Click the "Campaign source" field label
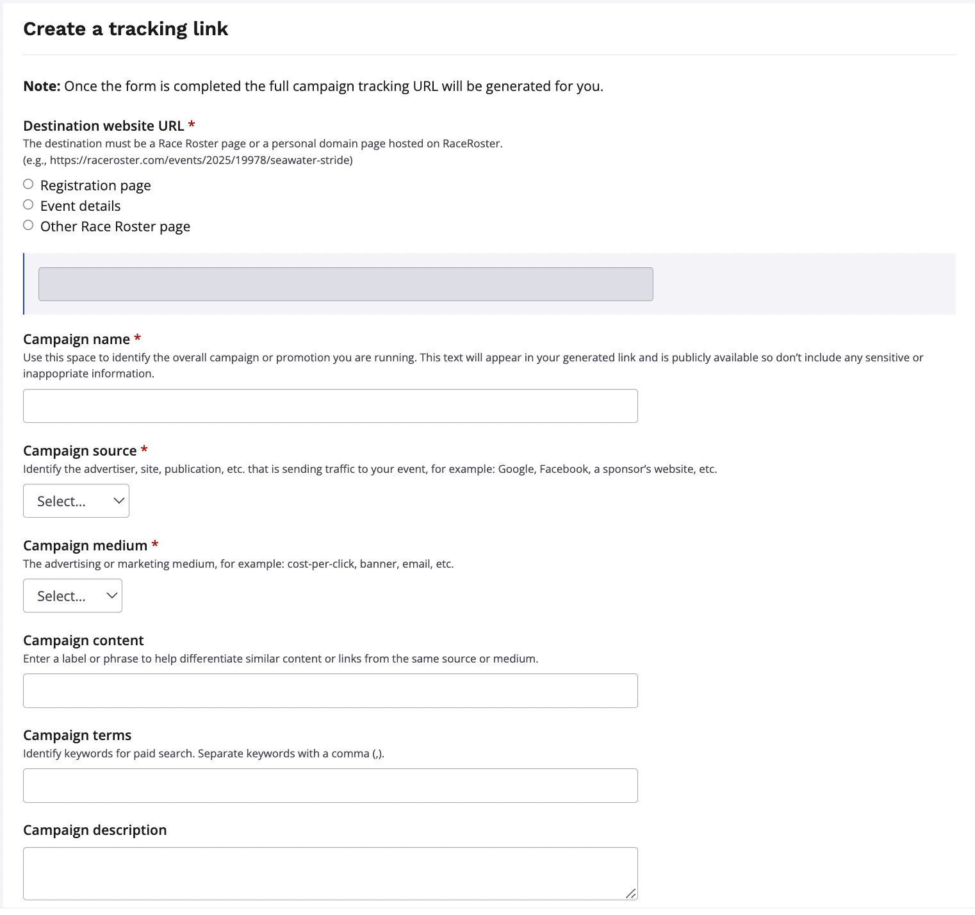The image size is (975, 915). click(x=79, y=451)
